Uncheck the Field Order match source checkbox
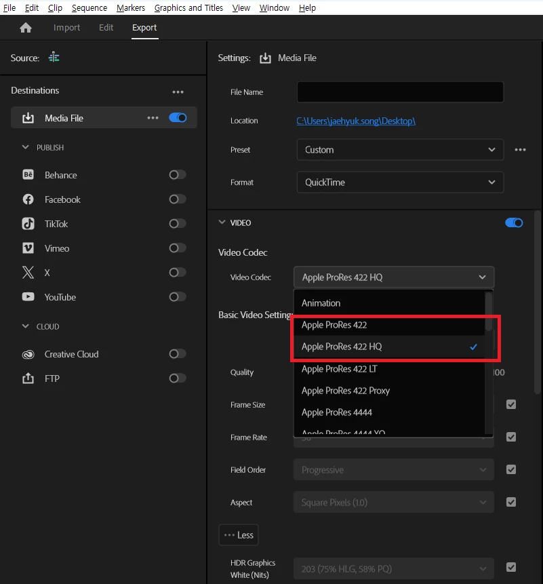 click(x=511, y=469)
